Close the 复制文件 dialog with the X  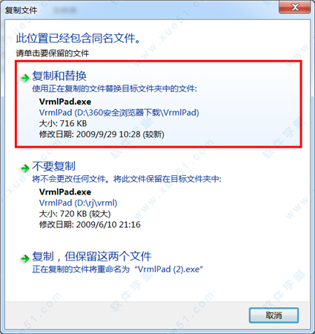coord(295,7)
